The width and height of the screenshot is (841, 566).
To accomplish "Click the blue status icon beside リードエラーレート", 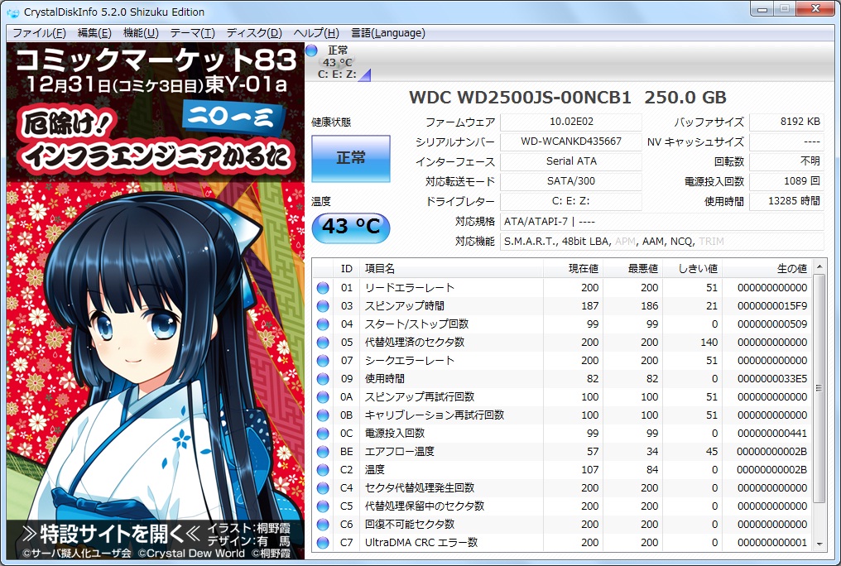I will point(323,286).
